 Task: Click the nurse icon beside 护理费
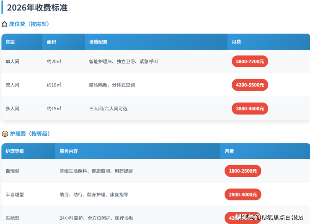coord(5,134)
